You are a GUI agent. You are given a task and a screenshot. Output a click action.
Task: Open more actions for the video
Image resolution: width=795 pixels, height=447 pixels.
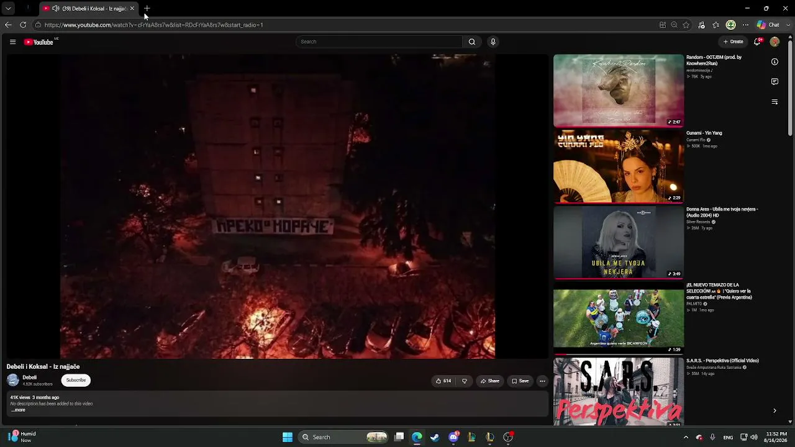pos(542,381)
